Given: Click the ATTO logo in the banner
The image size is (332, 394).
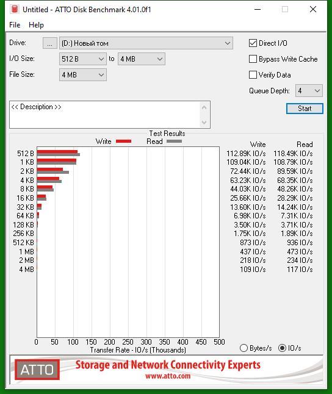Looking at the screenshot, I should point(37,370).
